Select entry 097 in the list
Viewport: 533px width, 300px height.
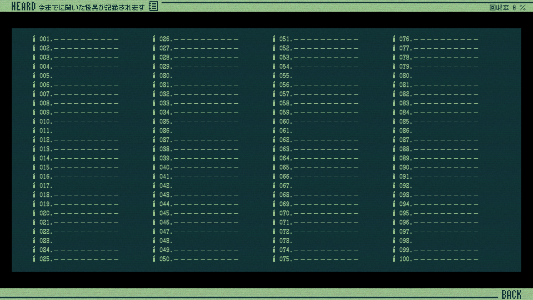click(436, 232)
